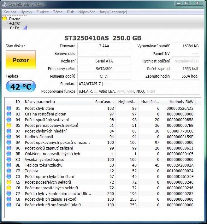Click status icon for Vysoká rychlost zápisu
The width and height of the screenshot is (207, 224).
point(9,159)
